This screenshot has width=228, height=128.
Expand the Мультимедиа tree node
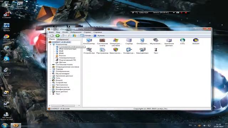tap(51, 74)
